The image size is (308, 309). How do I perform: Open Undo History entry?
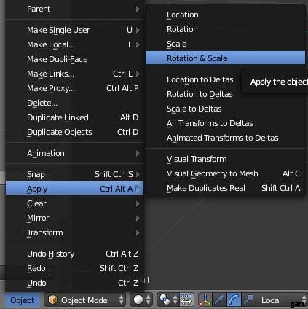75,254
